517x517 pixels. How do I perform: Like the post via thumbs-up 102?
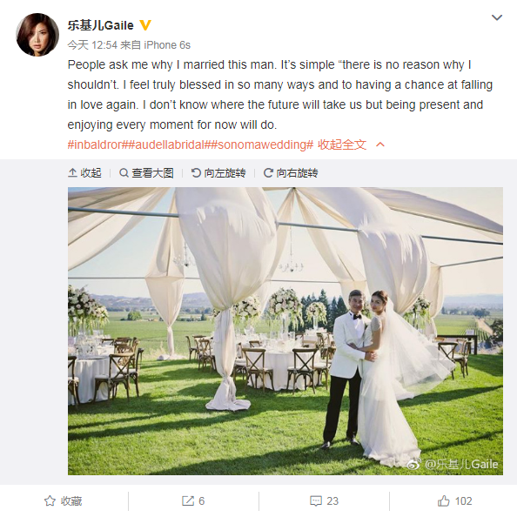pyautogui.click(x=454, y=500)
